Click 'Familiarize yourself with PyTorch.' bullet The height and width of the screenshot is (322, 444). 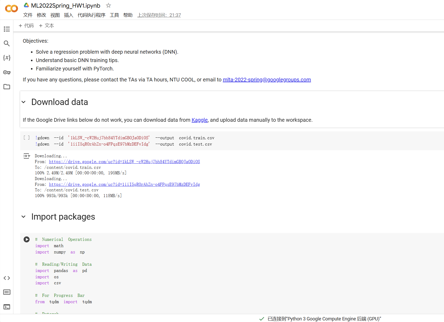[75, 69]
